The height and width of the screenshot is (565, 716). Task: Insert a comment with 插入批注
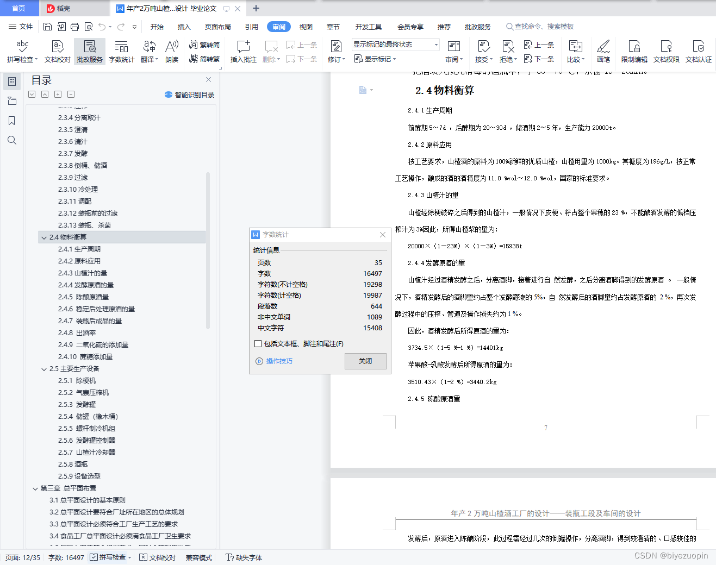[244, 52]
